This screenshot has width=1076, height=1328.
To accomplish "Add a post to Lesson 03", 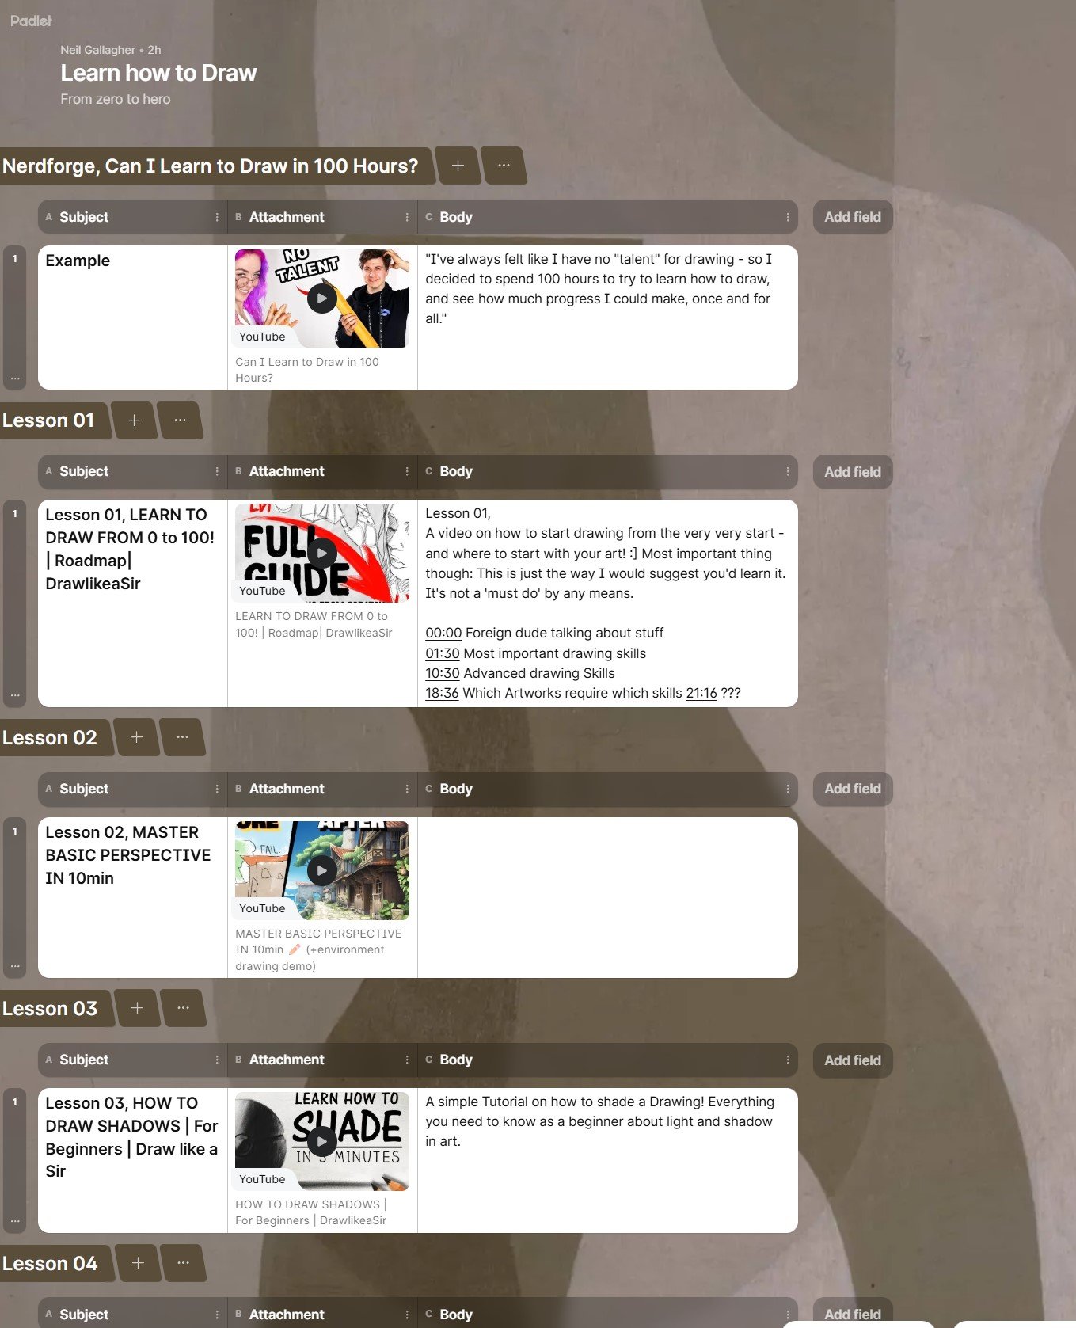I will (x=137, y=1008).
